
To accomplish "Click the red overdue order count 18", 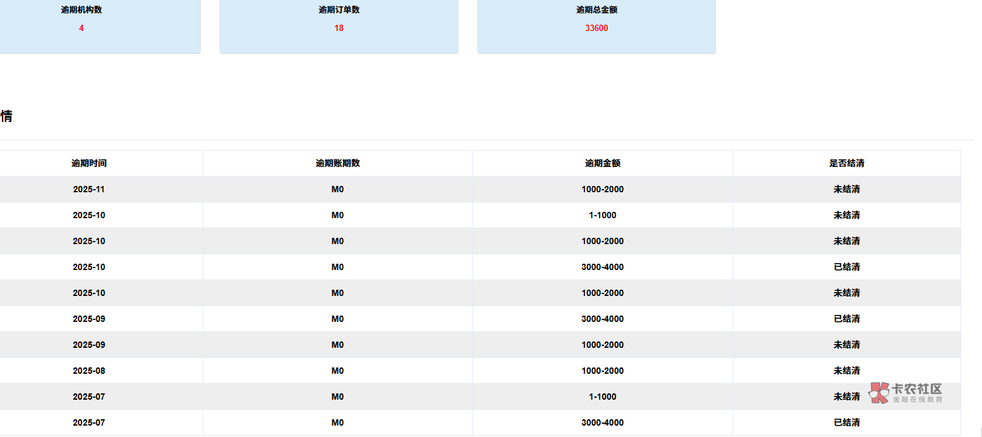I will [x=339, y=28].
